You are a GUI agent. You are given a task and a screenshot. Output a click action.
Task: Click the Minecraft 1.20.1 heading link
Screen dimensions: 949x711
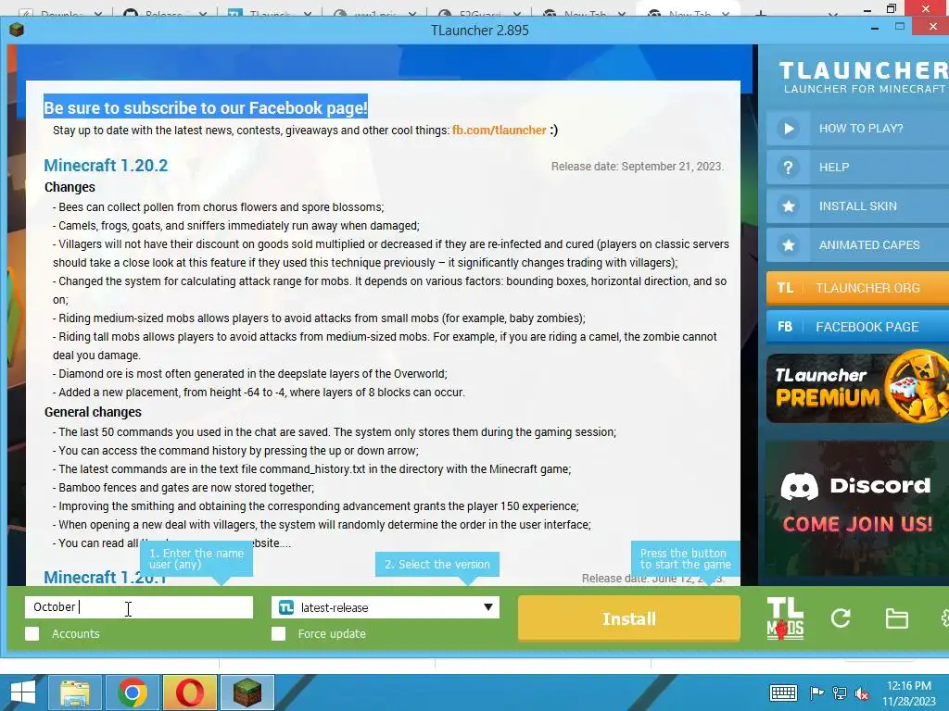[x=105, y=578]
